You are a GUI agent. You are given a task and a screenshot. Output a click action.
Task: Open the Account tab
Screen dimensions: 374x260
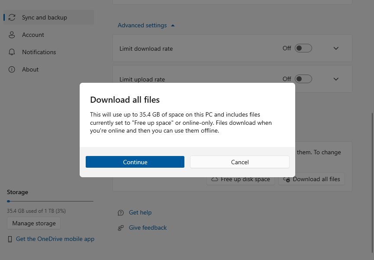coord(48,35)
